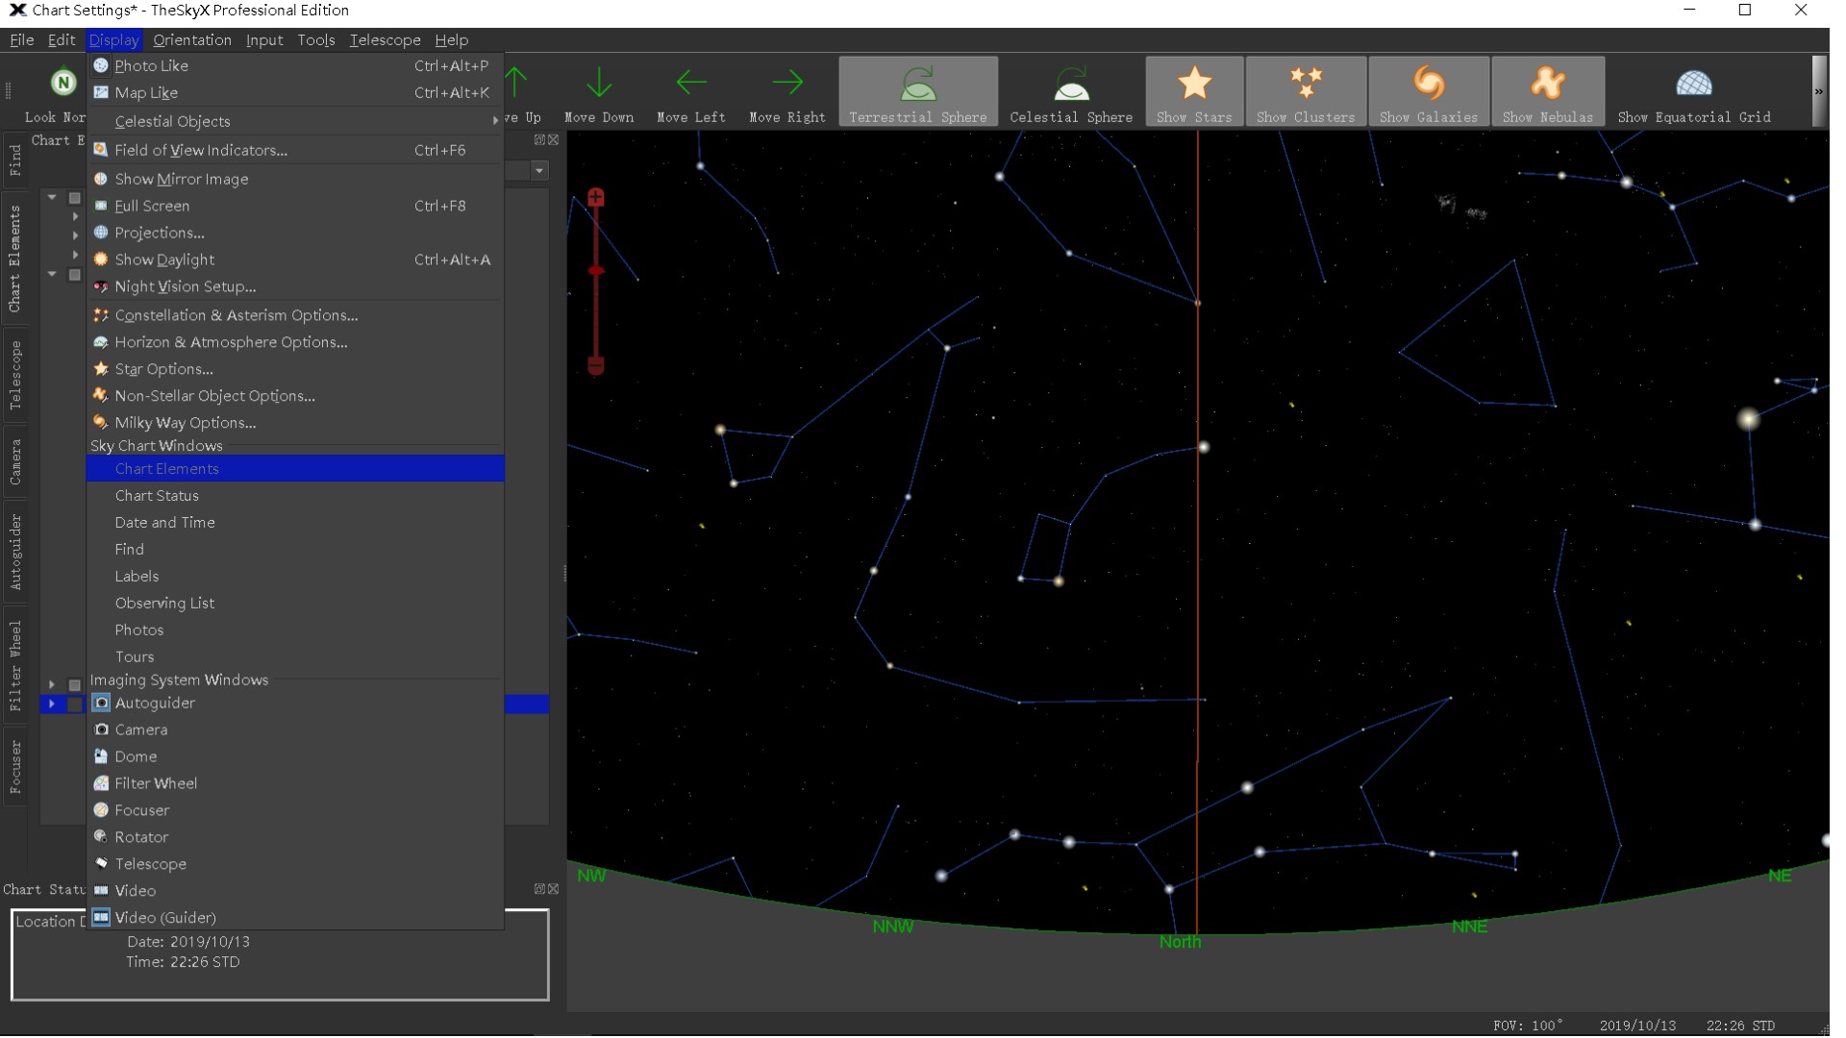1846x1038 pixels.
Task: Open the Labels window
Action: [x=295, y=576]
